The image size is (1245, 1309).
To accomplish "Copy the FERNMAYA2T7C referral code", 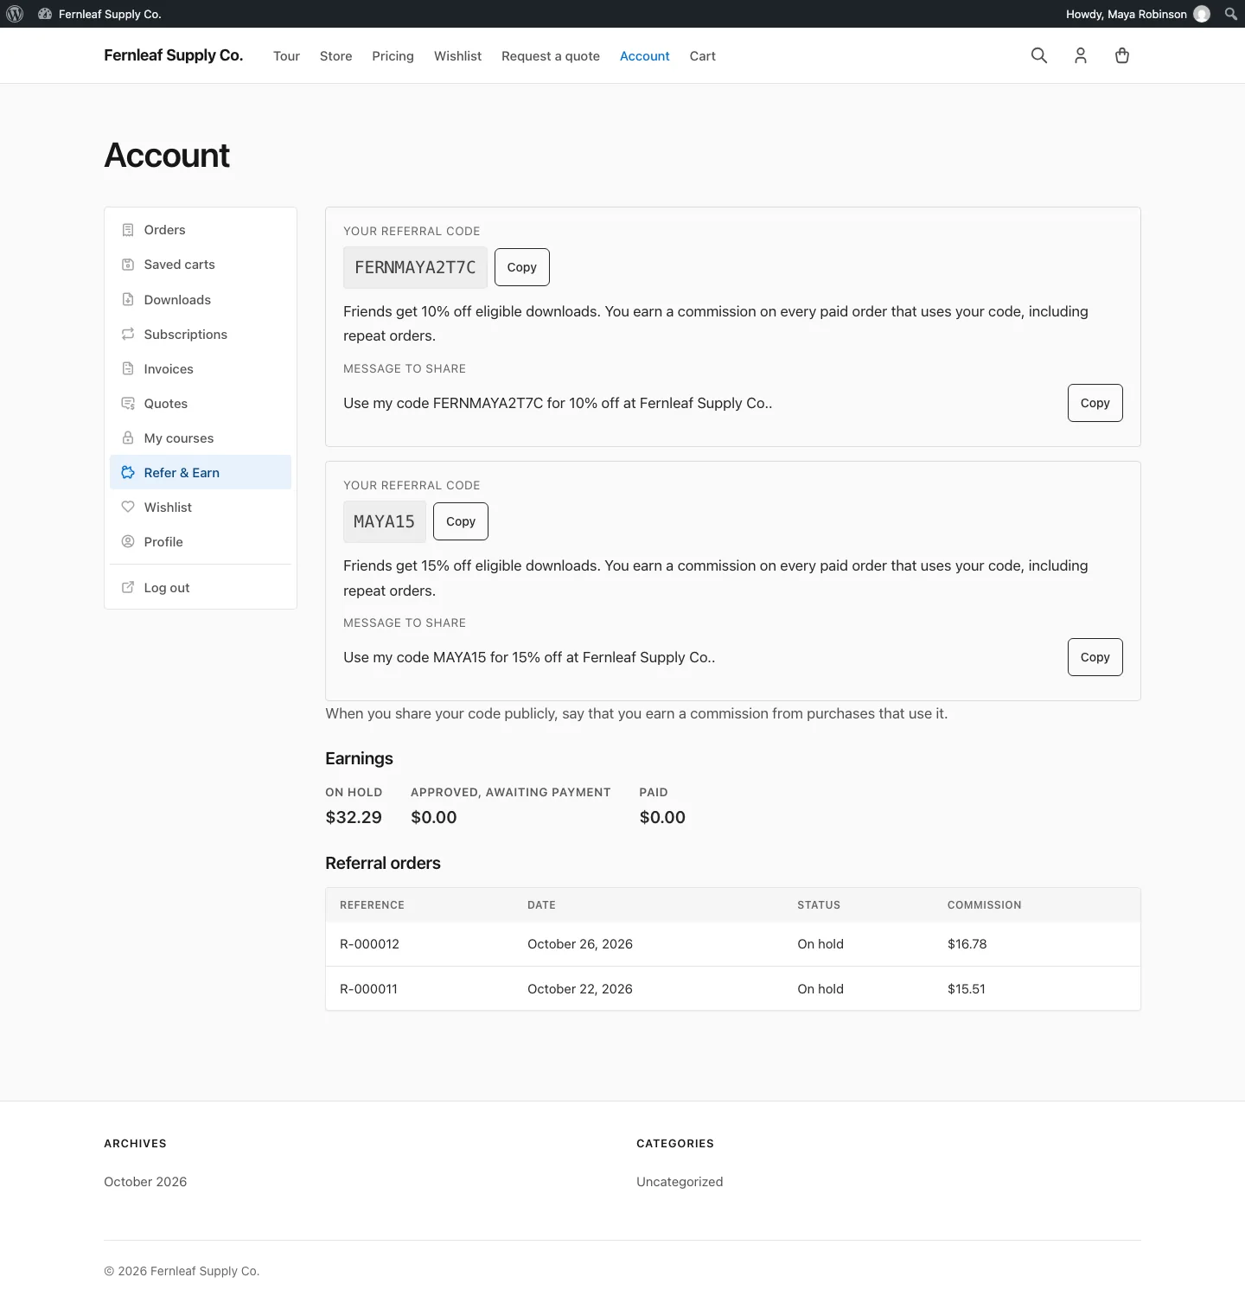I will pyautogui.click(x=522, y=267).
